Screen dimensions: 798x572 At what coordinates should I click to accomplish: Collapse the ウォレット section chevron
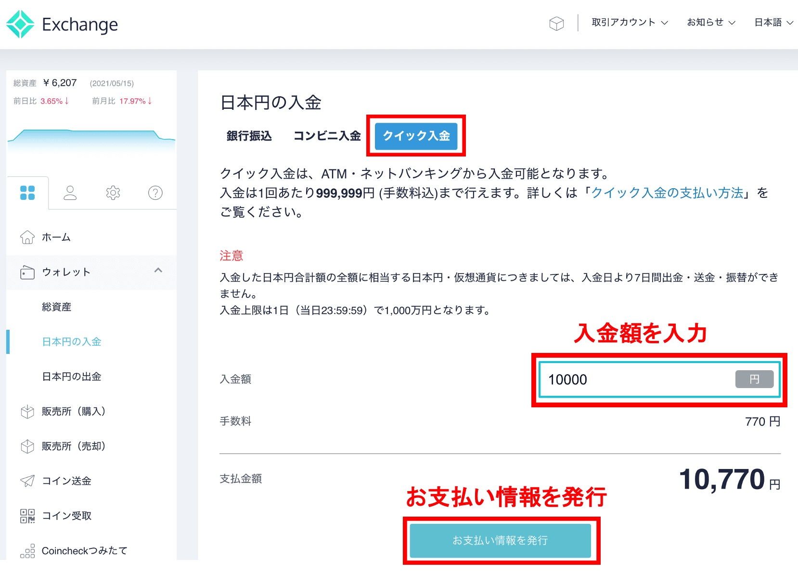point(158,271)
